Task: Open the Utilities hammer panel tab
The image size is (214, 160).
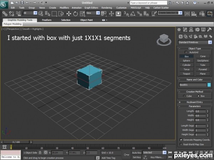Action: [x=209, y=30]
